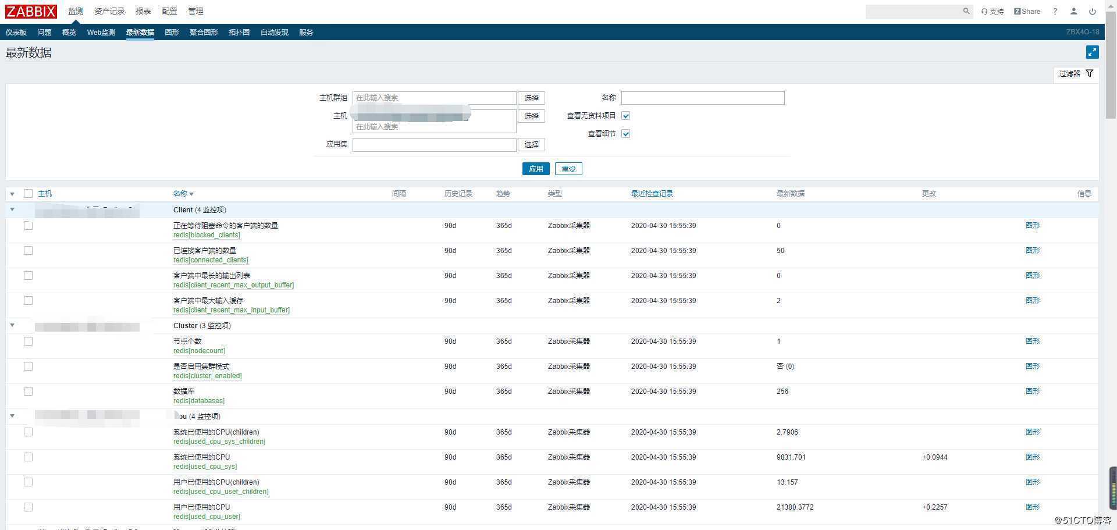Open the help question mark icon

[x=1055, y=11]
